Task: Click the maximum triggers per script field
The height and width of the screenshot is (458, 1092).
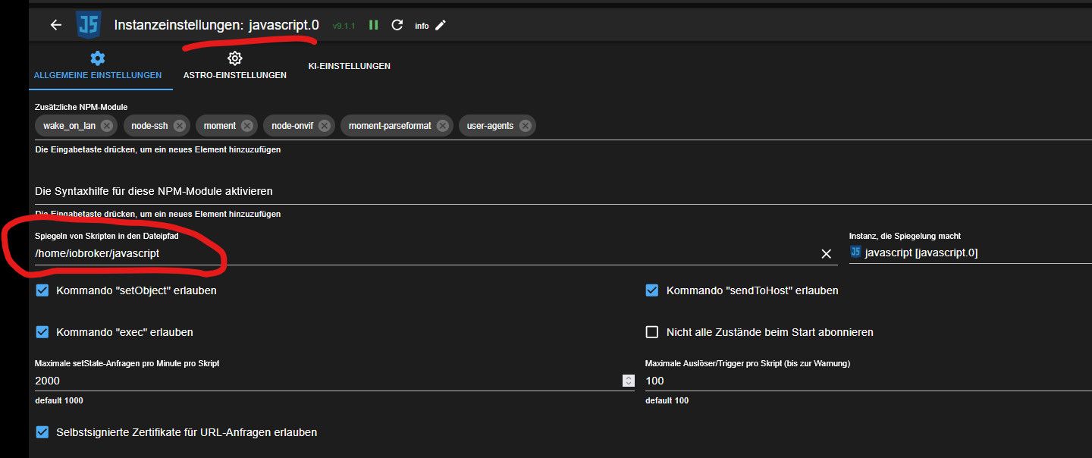Action: pyautogui.click(x=864, y=381)
